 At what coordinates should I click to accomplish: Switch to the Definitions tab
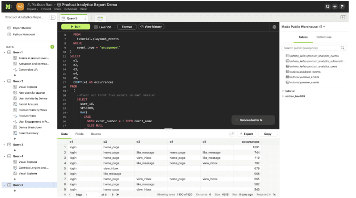[x=324, y=37]
